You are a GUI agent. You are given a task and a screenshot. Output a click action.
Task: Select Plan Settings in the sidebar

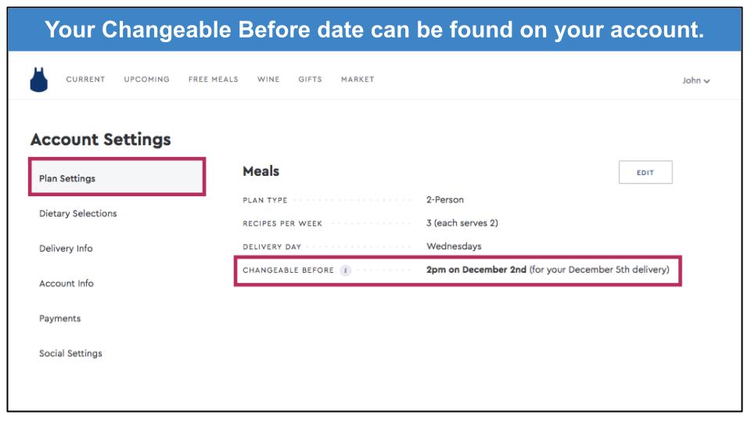tap(117, 177)
